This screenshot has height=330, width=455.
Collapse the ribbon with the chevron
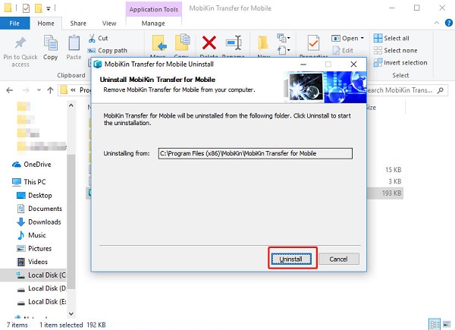coord(437,23)
